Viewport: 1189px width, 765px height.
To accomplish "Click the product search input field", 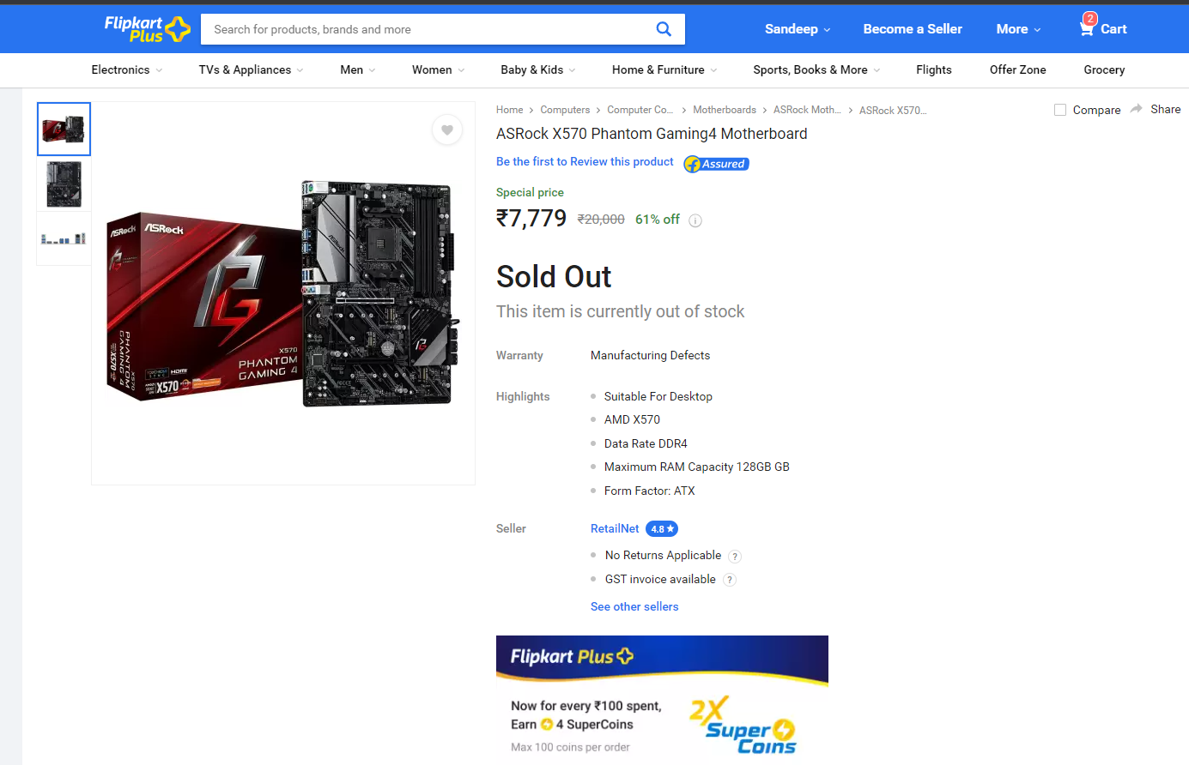I will (427, 29).
